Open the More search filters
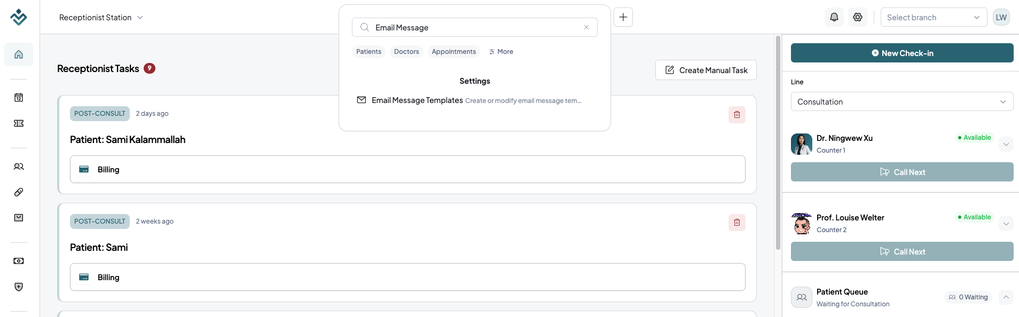Image resolution: width=1019 pixels, height=317 pixels. pos(501,52)
